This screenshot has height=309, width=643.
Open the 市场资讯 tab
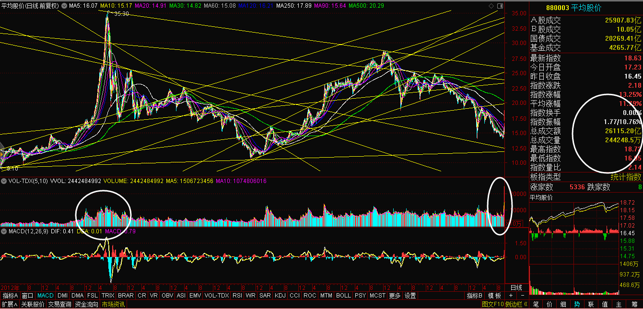pyautogui.click(x=113, y=304)
